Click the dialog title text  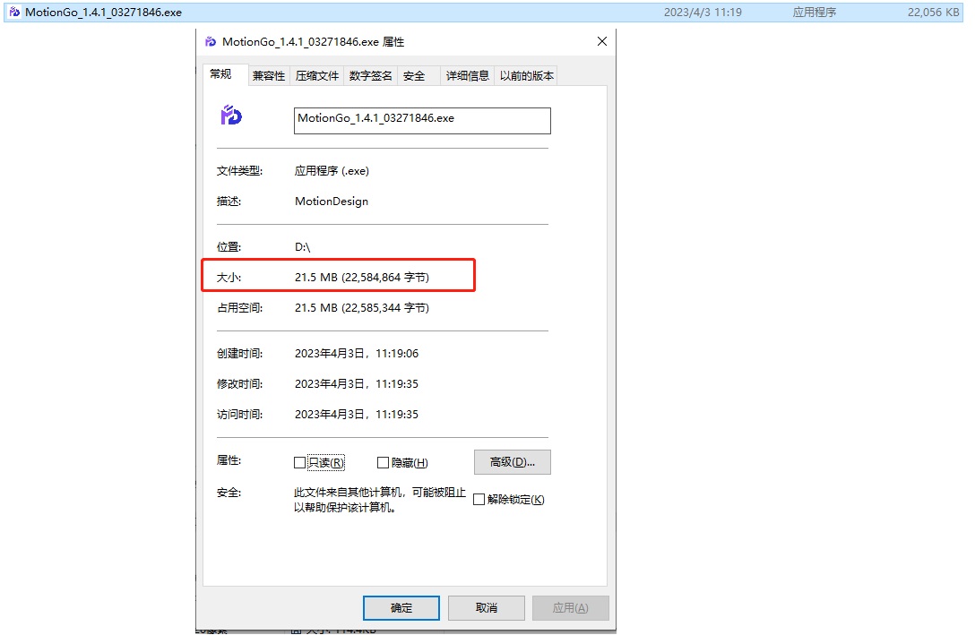(x=314, y=41)
